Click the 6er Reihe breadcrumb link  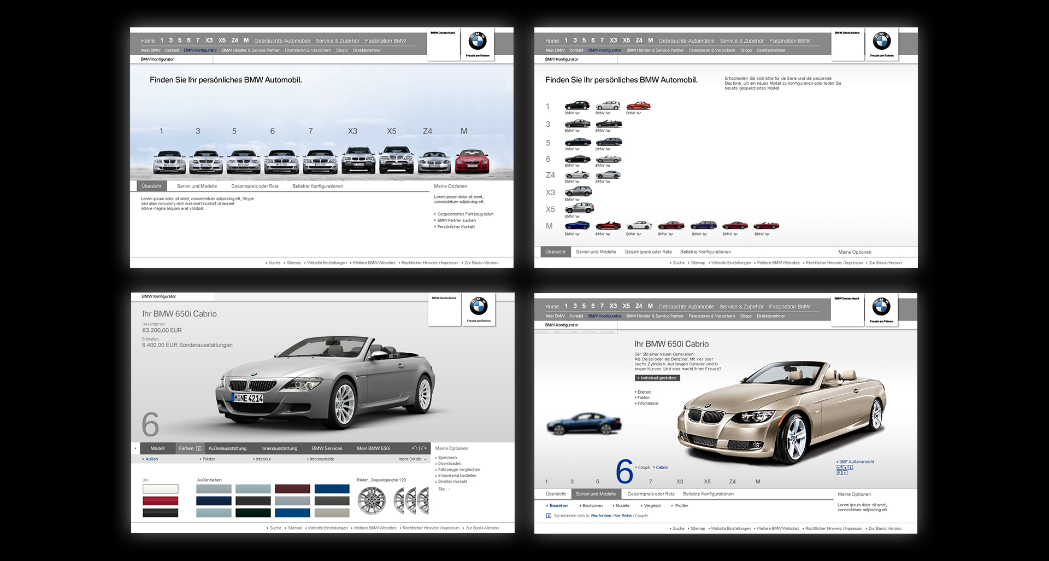[x=623, y=516]
